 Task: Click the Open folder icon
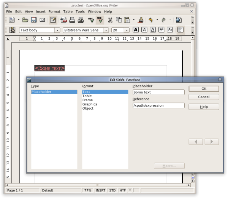25,20
